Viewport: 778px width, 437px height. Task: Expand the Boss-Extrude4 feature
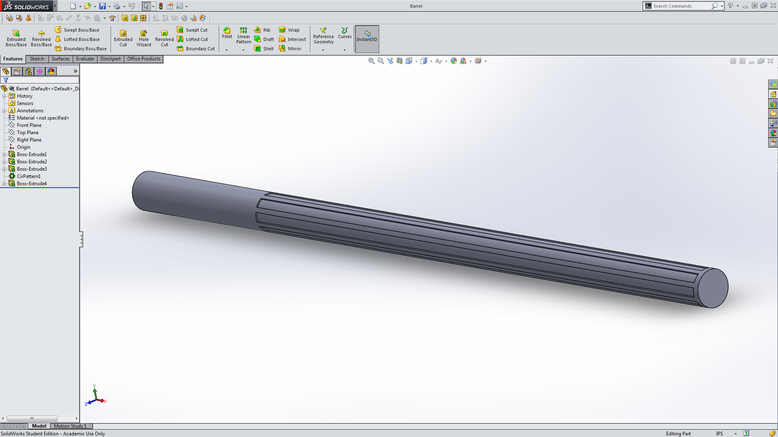[4, 184]
